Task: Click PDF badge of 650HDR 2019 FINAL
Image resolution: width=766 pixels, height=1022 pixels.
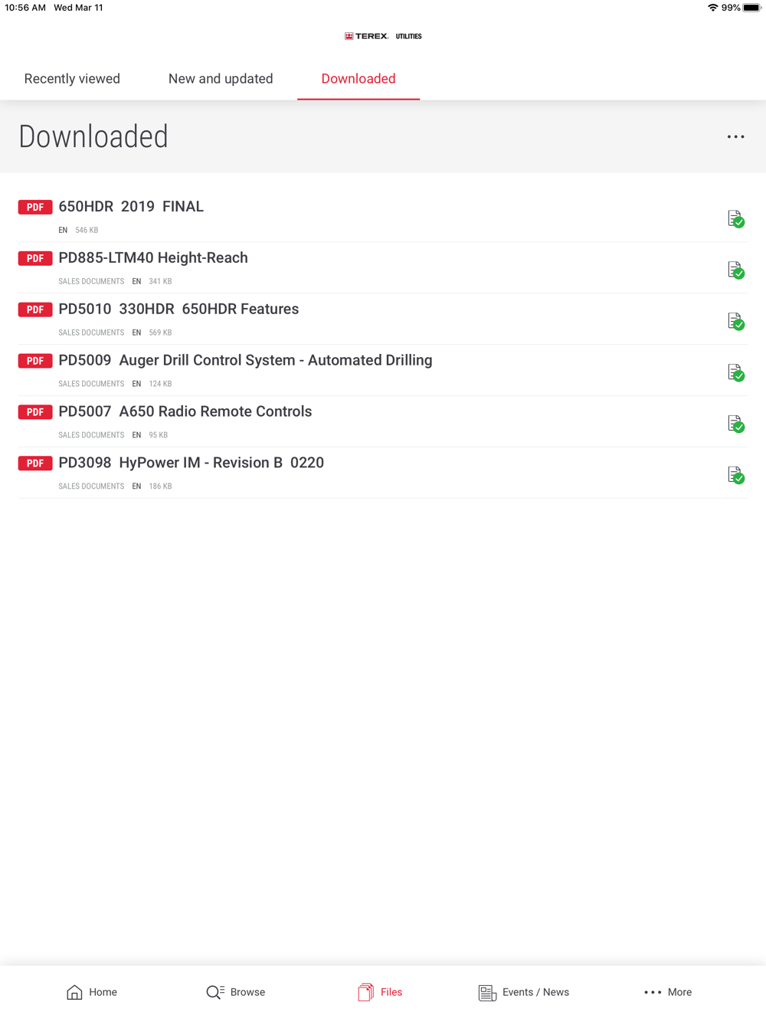Action: pos(35,207)
